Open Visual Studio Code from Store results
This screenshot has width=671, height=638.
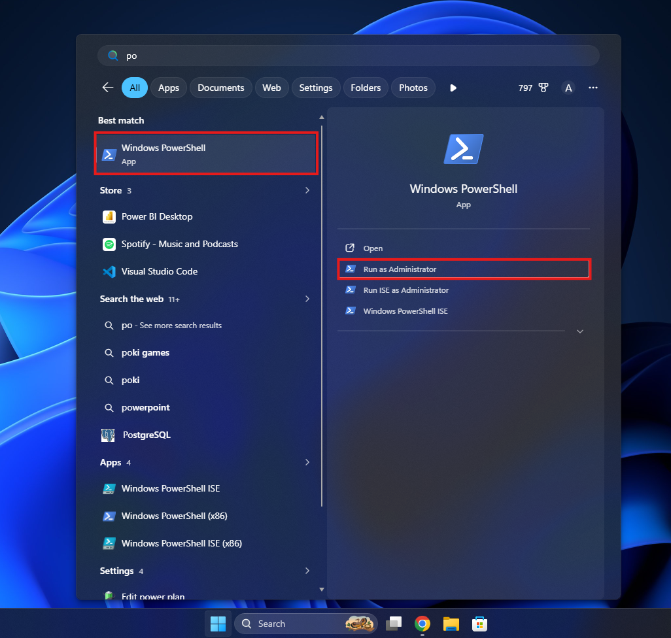click(160, 271)
